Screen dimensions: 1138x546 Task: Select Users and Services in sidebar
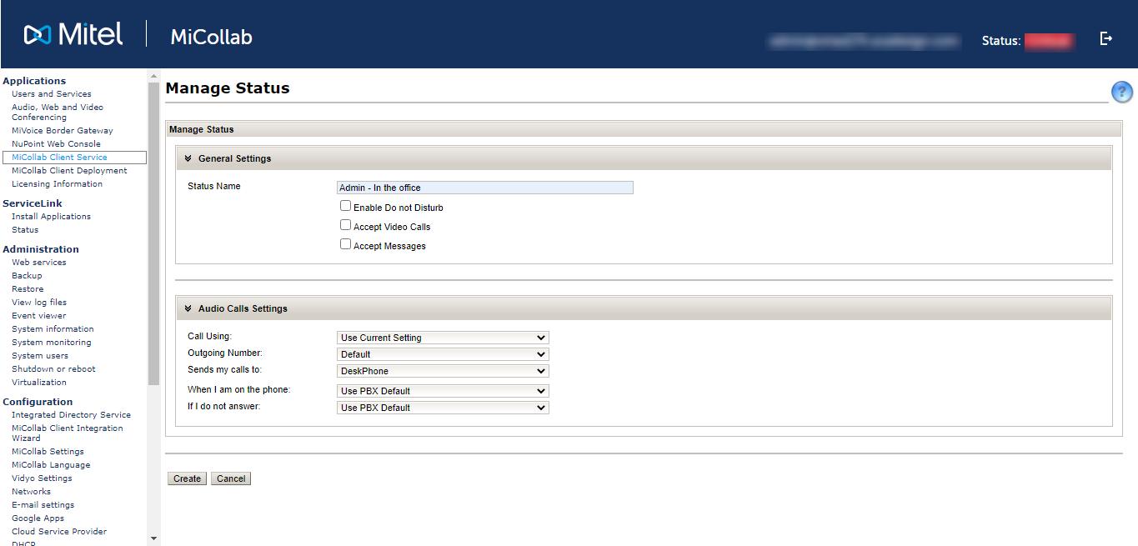click(x=52, y=94)
